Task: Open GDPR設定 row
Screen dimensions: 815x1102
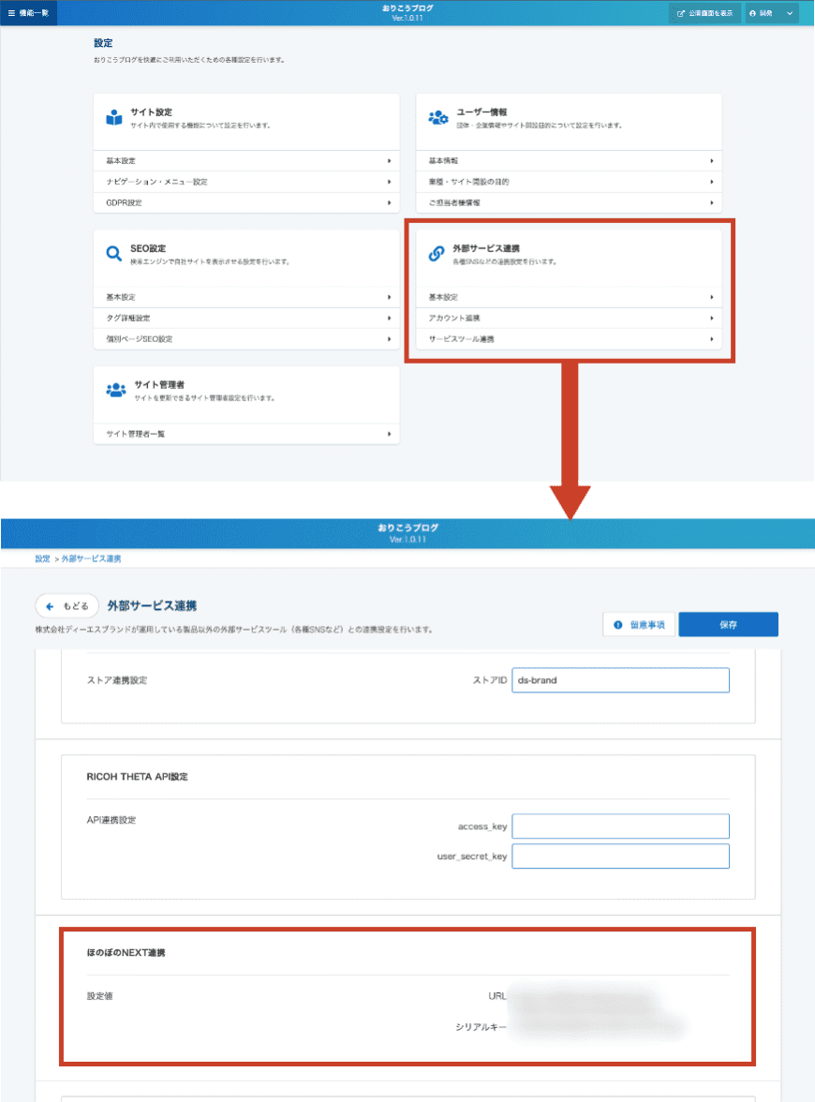Action: click(x=246, y=202)
